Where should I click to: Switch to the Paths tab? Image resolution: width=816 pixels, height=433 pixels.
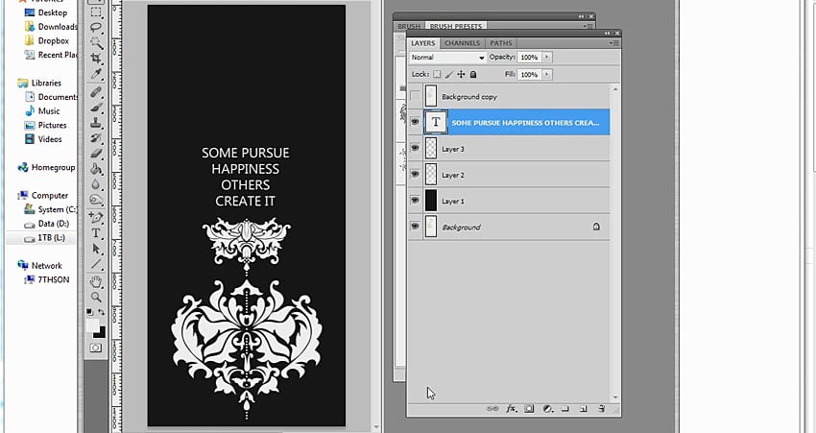501,43
